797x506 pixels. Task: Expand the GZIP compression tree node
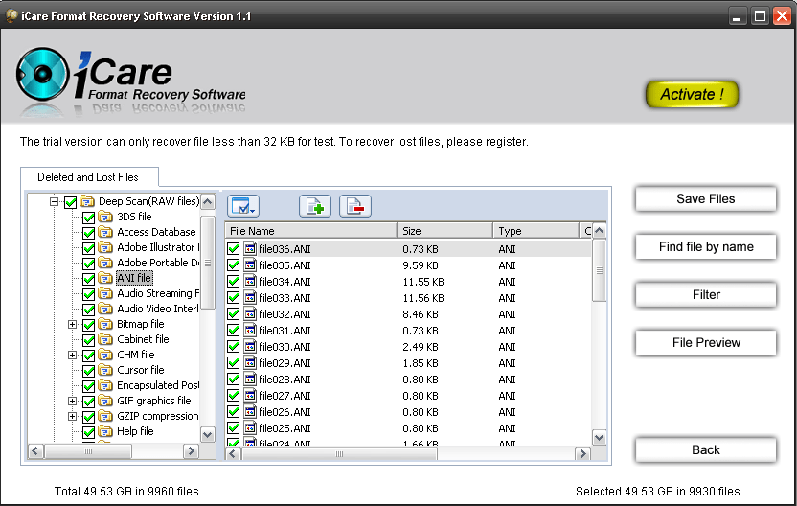pos(72,417)
